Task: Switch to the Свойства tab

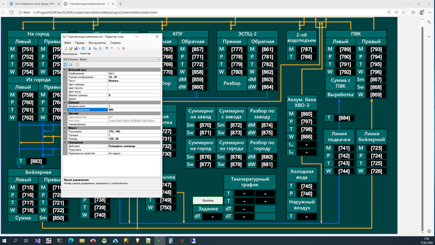Action: coord(85,54)
